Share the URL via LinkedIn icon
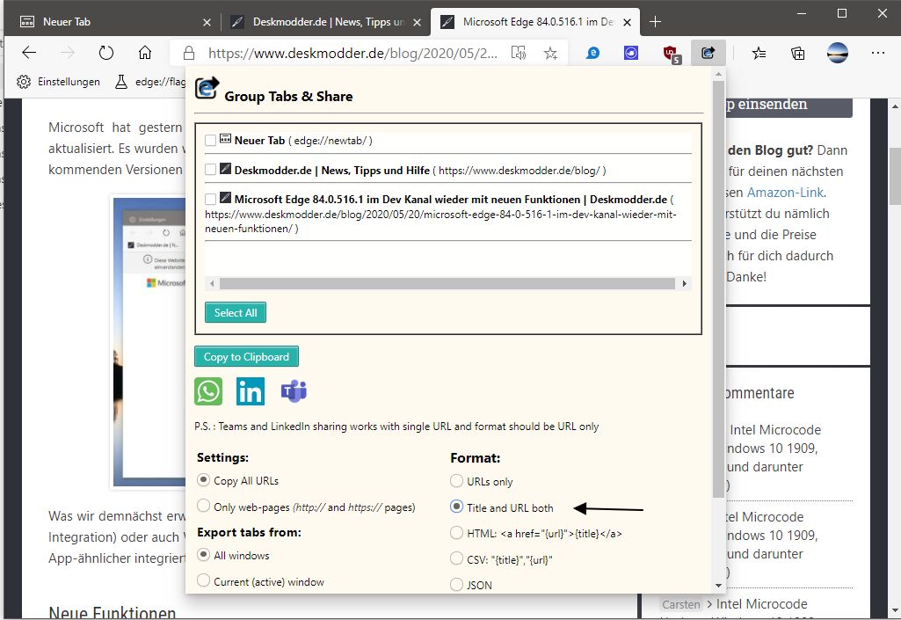Screen dimensions: 901x620 251,391
